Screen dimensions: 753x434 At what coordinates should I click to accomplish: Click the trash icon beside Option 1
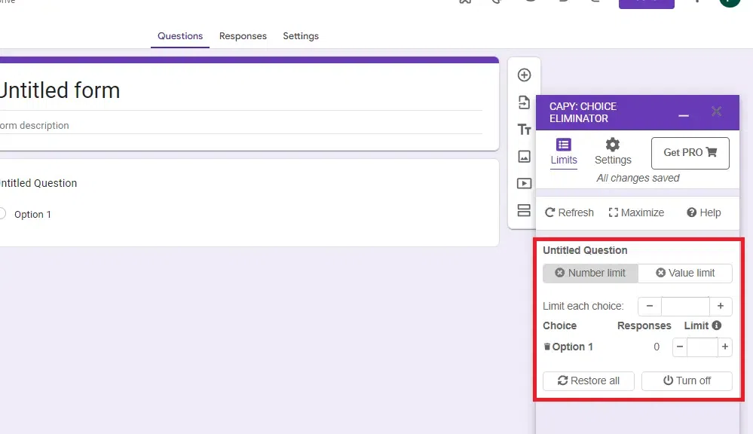pos(546,347)
